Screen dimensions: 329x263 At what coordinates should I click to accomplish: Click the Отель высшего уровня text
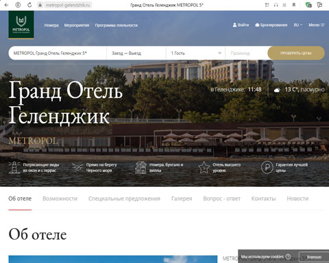[226, 168]
